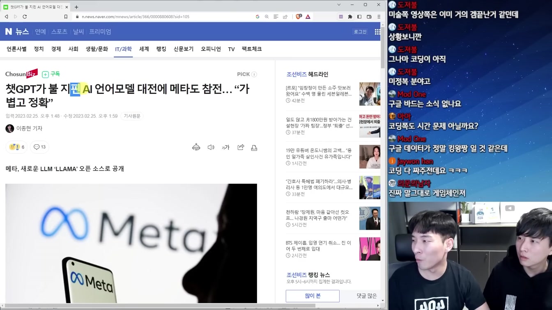Screen dimensions: 552x310
Task: Select the 언론사별 menu tab
Action: (x=16, y=49)
